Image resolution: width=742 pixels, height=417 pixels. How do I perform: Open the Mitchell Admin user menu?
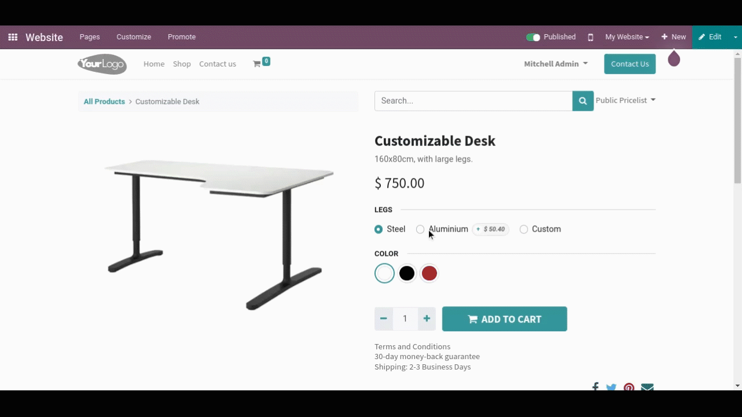pos(556,64)
